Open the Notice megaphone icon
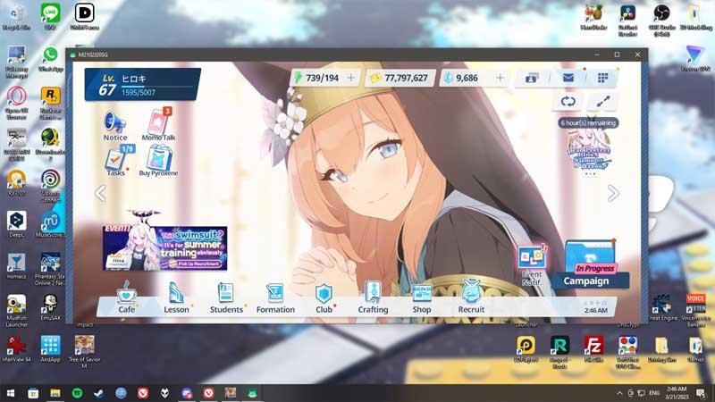Viewport: 715px width, 402px height. 114,126
